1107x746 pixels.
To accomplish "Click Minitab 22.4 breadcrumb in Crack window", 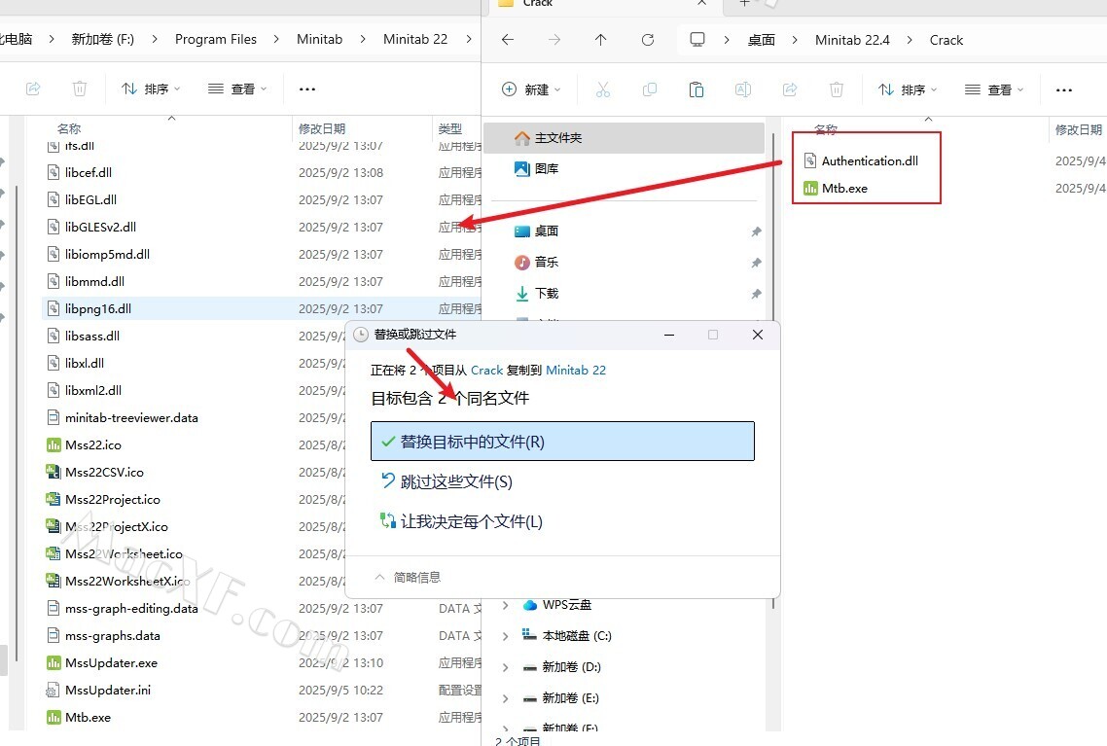I will pos(852,40).
